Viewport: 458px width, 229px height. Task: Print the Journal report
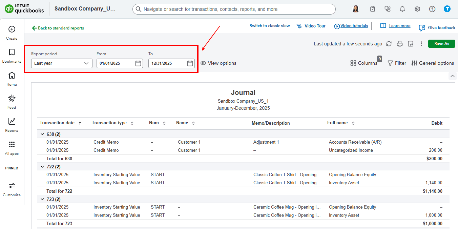pos(400,44)
